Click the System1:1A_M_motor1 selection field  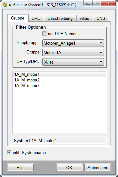[60, 141]
